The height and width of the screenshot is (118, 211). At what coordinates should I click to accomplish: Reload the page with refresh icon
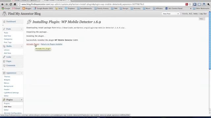[11, 4]
